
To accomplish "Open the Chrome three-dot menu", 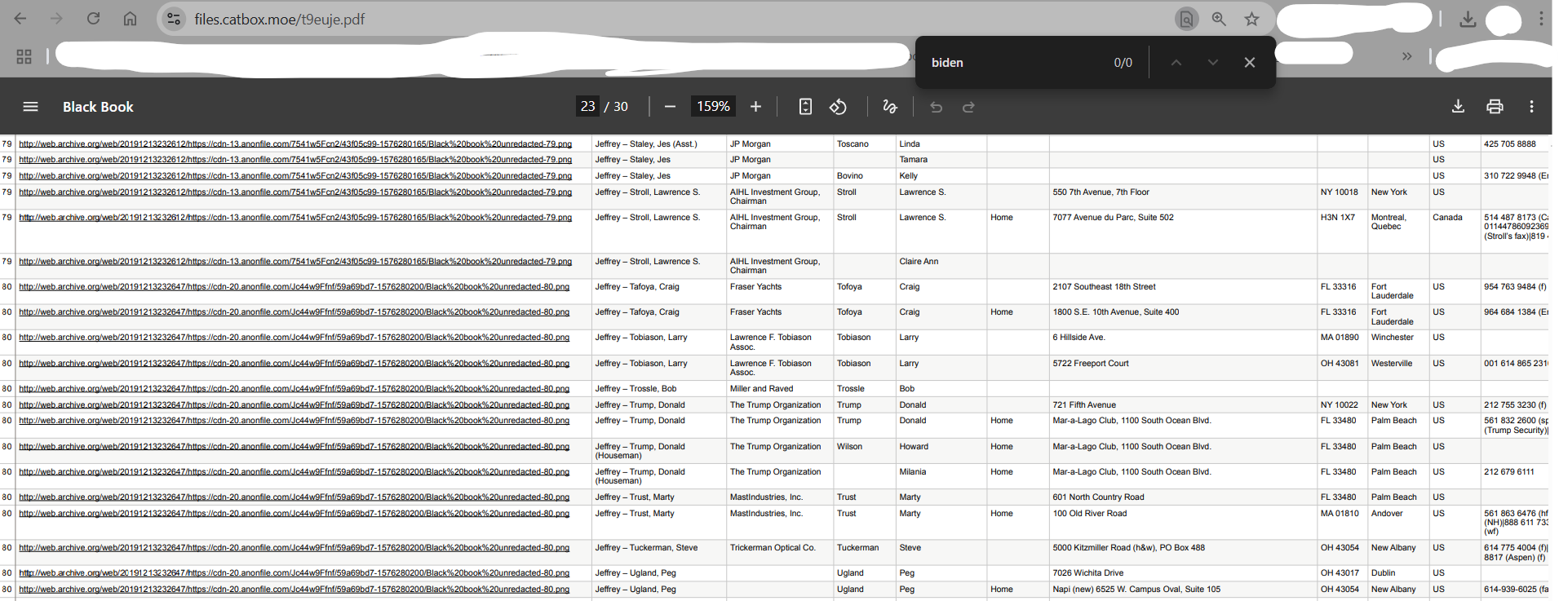I will click(1541, 19).
